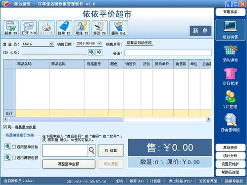Viewport: 247px width, 185px height.
Task: Tick the 启用调额返额 checkbox
Action: pyautogui.click(x=14, y=158)
